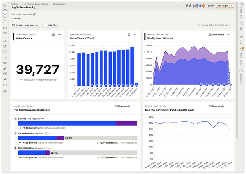Open Surveys chat bubbles icon
This screenshot has width=246, height=174.
coord(5,74)
